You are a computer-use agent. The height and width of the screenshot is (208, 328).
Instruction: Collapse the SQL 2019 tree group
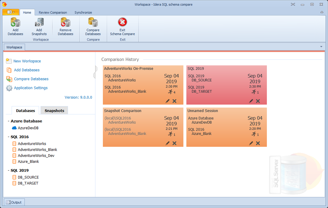(x=9, y=171)
